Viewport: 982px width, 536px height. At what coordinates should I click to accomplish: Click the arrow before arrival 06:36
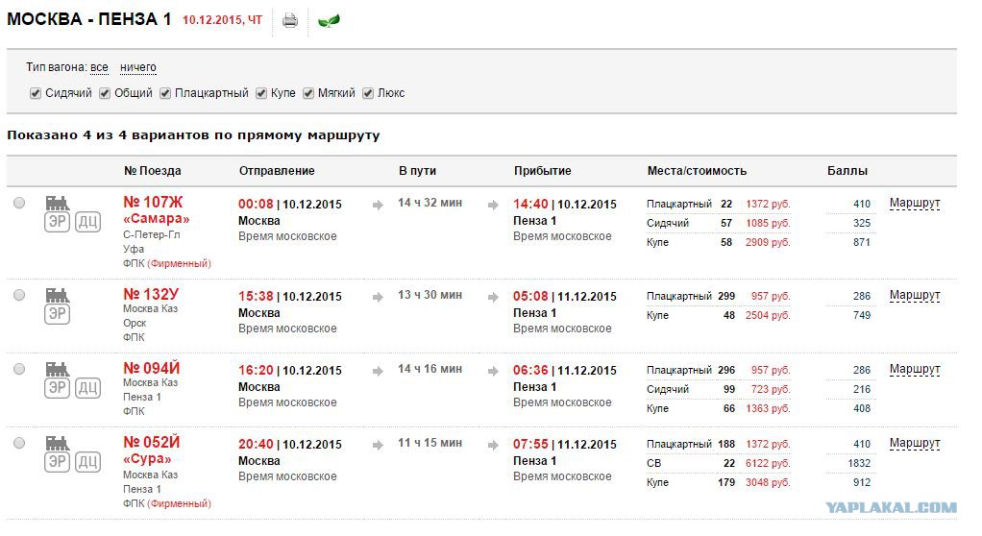[x=493, y=371]
